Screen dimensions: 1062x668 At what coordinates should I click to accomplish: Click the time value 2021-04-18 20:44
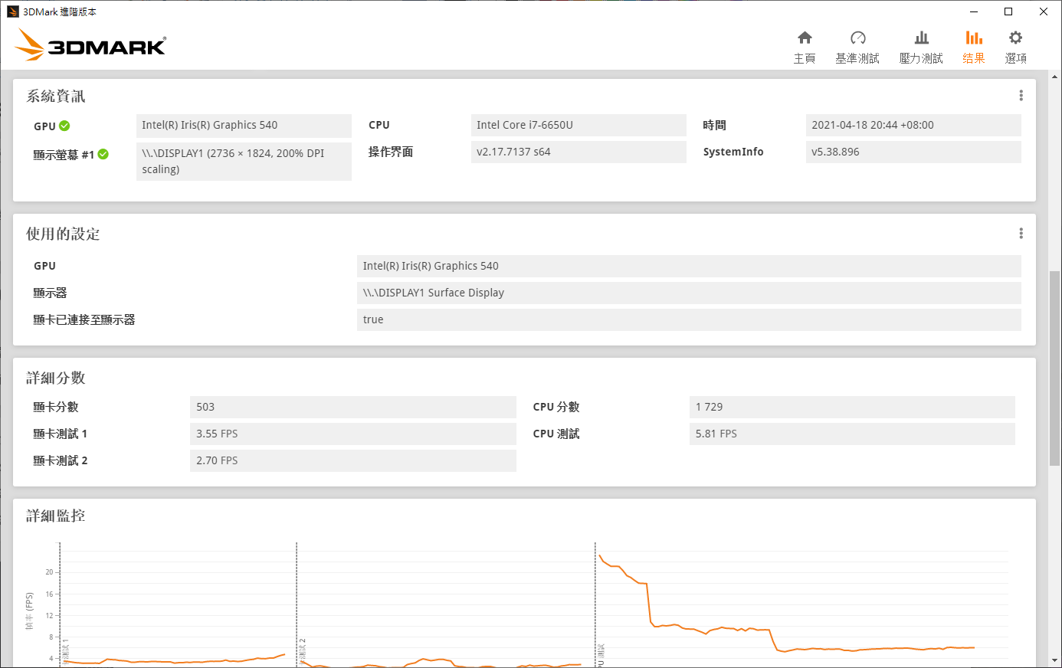[x=913, y=125]
